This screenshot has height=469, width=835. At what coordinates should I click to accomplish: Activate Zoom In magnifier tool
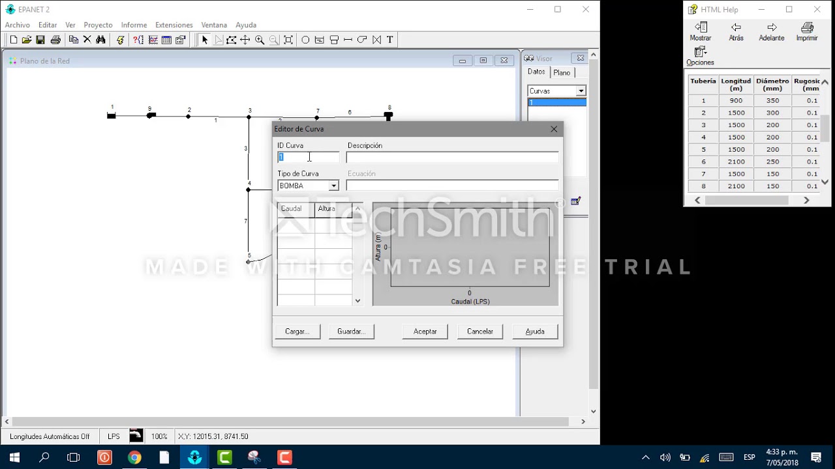click(260, 40)
